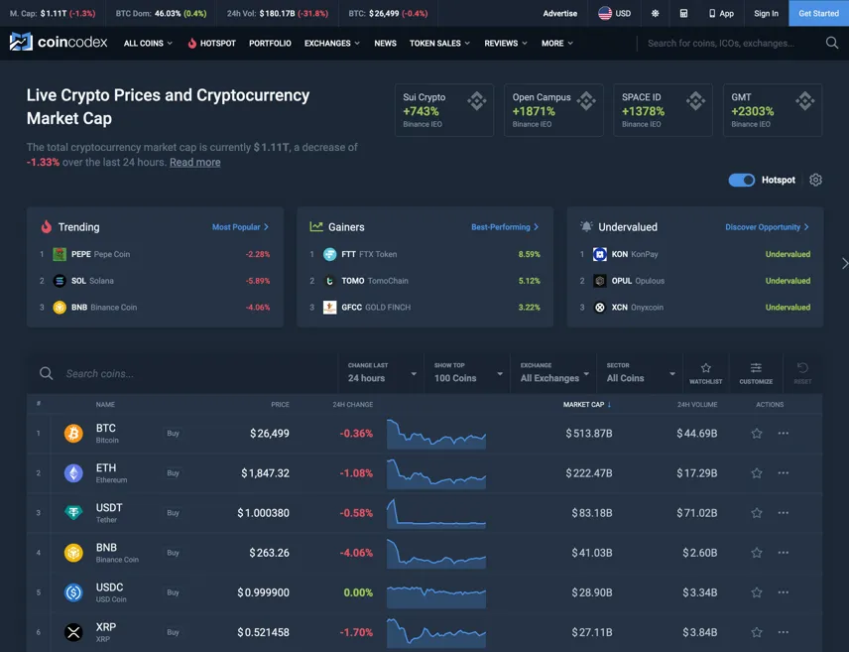
Task: Click the Bitcoin coin icon
Action: coord(73,434)
